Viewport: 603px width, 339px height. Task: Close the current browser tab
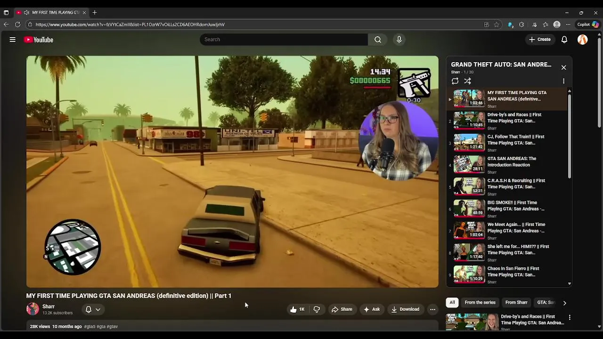[84, 12]
